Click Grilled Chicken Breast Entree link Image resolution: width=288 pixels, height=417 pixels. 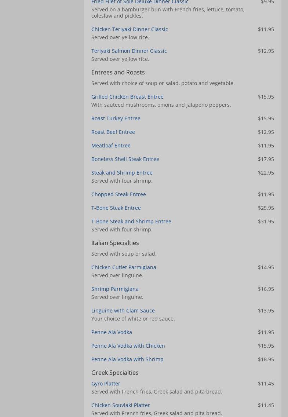[x=127, y=97]
